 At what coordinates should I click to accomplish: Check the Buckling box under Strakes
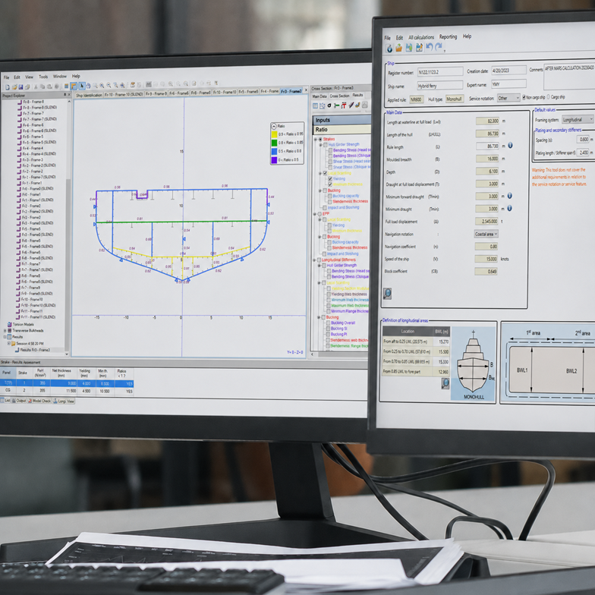pyautogui.click(x=325, y=190)
